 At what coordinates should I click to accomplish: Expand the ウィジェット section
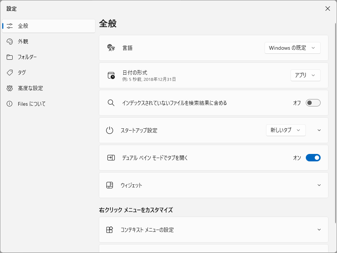319,185
